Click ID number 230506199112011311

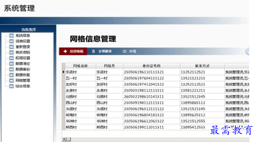click(144, 127)
